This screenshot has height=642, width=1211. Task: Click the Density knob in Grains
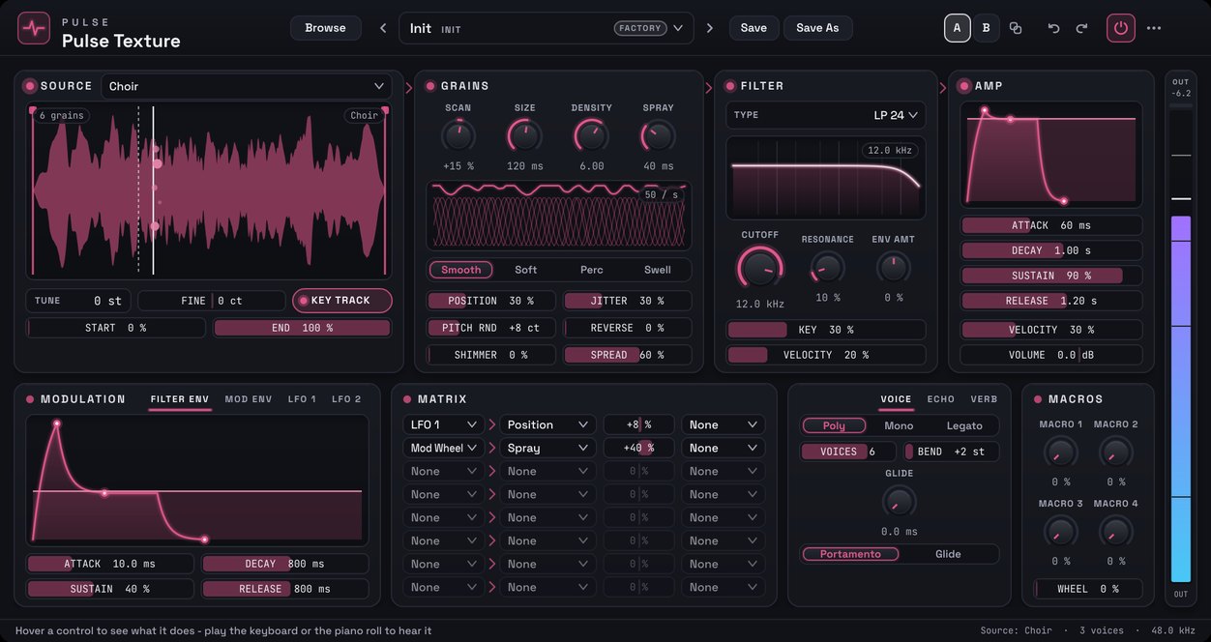coord(591,135)
